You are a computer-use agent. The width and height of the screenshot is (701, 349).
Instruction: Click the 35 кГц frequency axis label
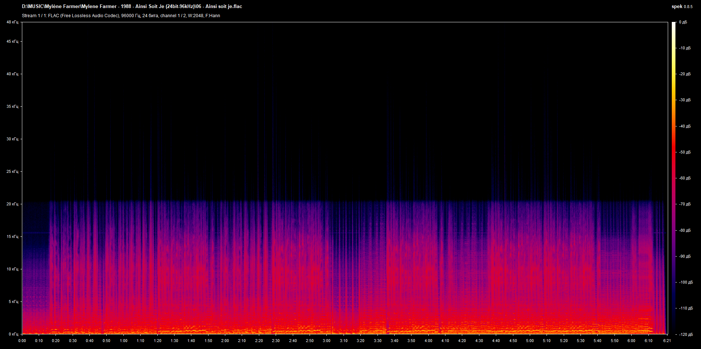[x=12, y=106]
